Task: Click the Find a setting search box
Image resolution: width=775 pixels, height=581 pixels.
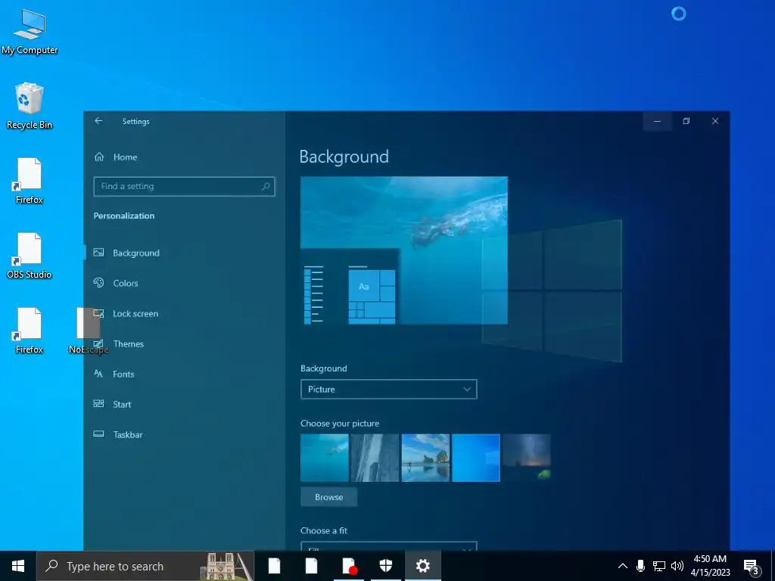Action: coord(184,186)
